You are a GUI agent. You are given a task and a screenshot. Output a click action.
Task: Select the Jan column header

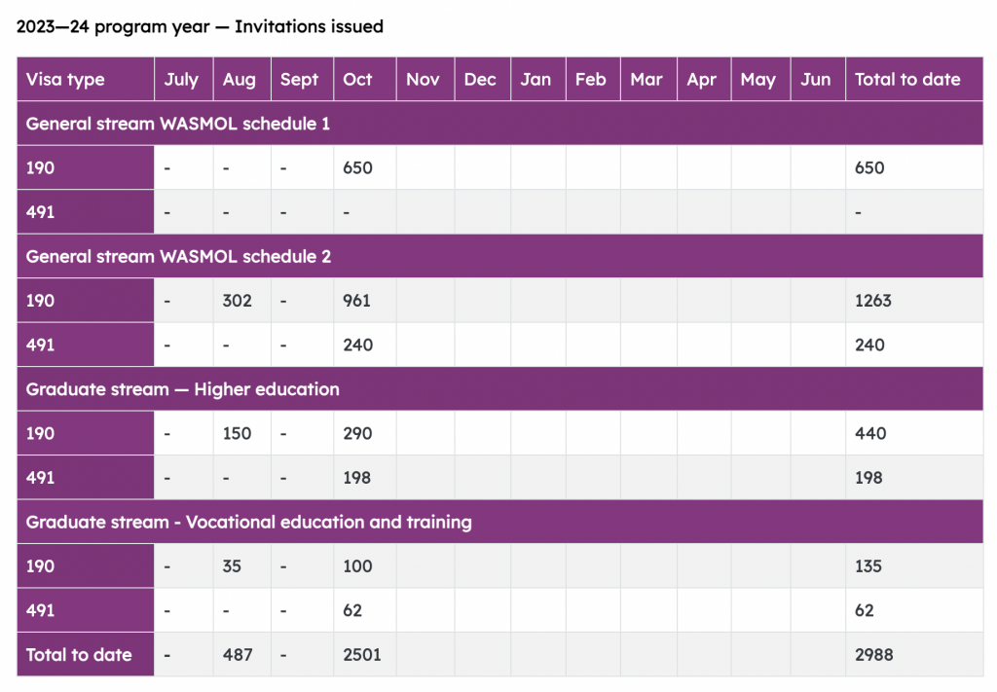[535, 80]
